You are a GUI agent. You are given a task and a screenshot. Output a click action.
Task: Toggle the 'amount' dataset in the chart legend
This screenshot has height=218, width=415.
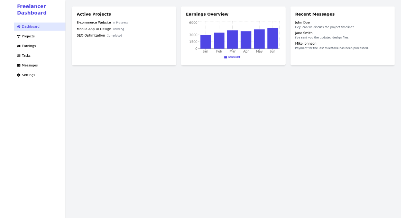(x=232, y=57)
